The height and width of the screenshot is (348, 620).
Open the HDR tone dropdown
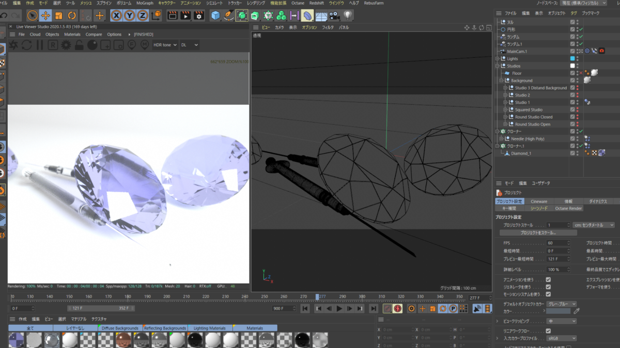click(x=164, y=45)
